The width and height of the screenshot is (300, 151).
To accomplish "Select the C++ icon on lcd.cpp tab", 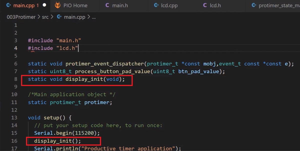I will 156,5.
